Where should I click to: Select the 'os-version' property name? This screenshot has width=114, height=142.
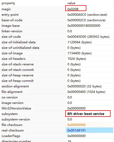click(x=10, y=97)
